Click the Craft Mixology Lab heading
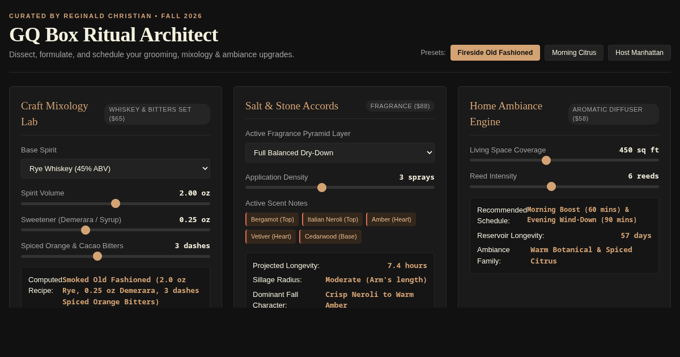 (x=54, y=114)
